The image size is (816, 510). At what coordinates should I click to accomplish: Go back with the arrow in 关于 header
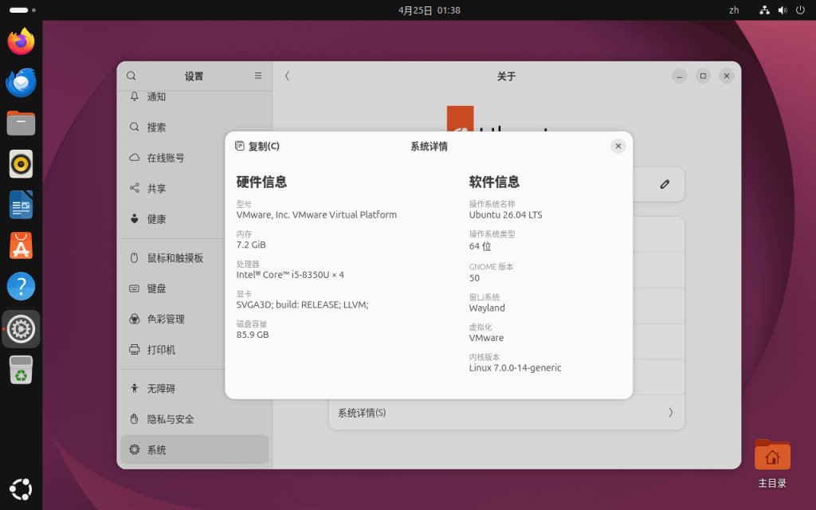[x=287, y=76]
